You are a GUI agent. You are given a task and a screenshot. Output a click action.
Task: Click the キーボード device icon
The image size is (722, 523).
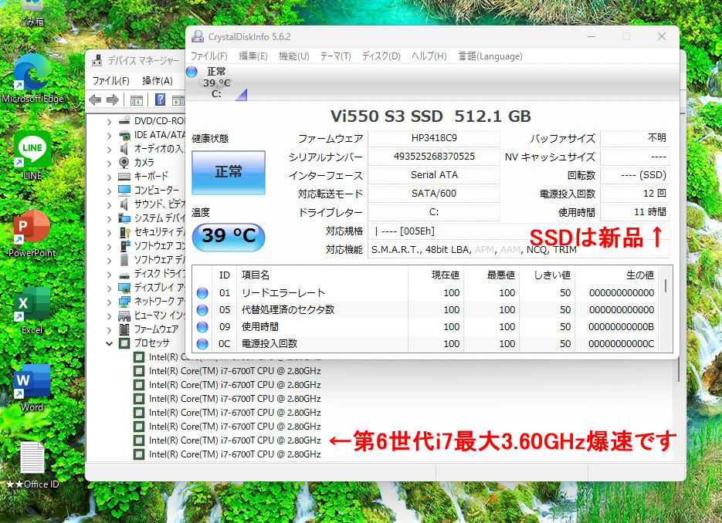click(124, 176)
